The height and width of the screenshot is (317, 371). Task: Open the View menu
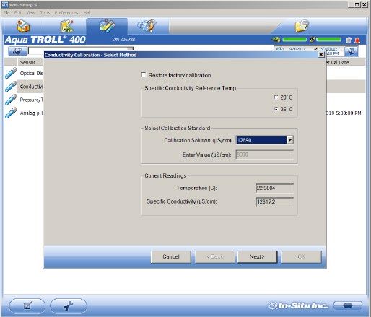point(31,13)
